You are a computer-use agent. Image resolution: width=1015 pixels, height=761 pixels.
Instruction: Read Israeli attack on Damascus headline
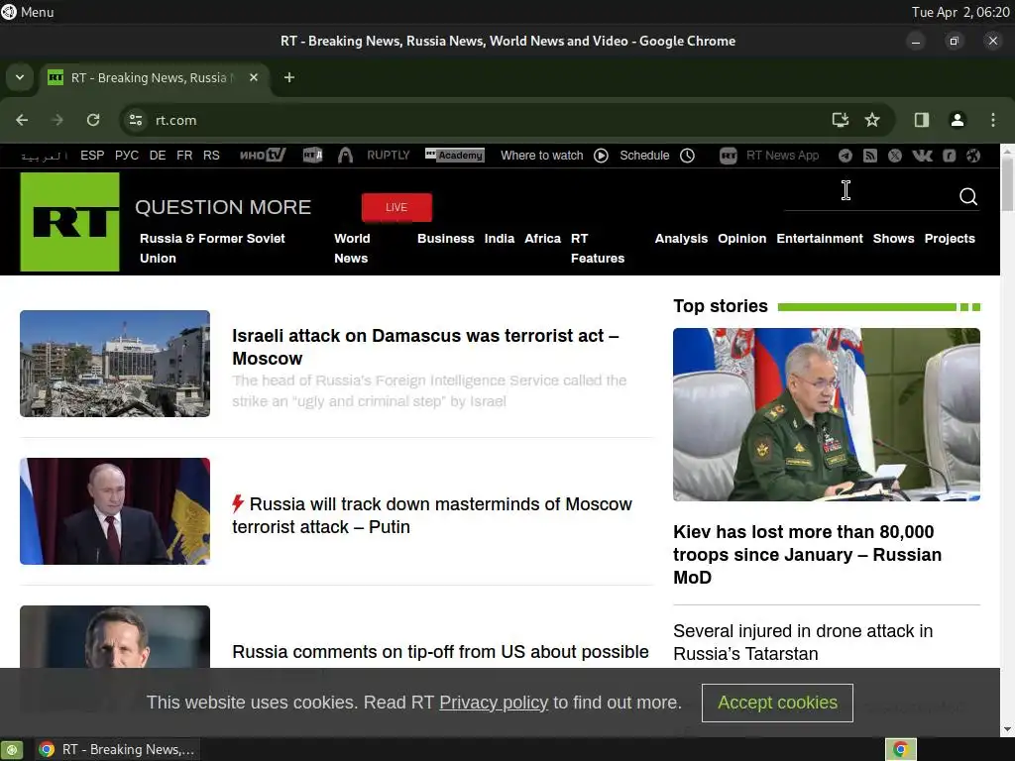click(425, 347)
